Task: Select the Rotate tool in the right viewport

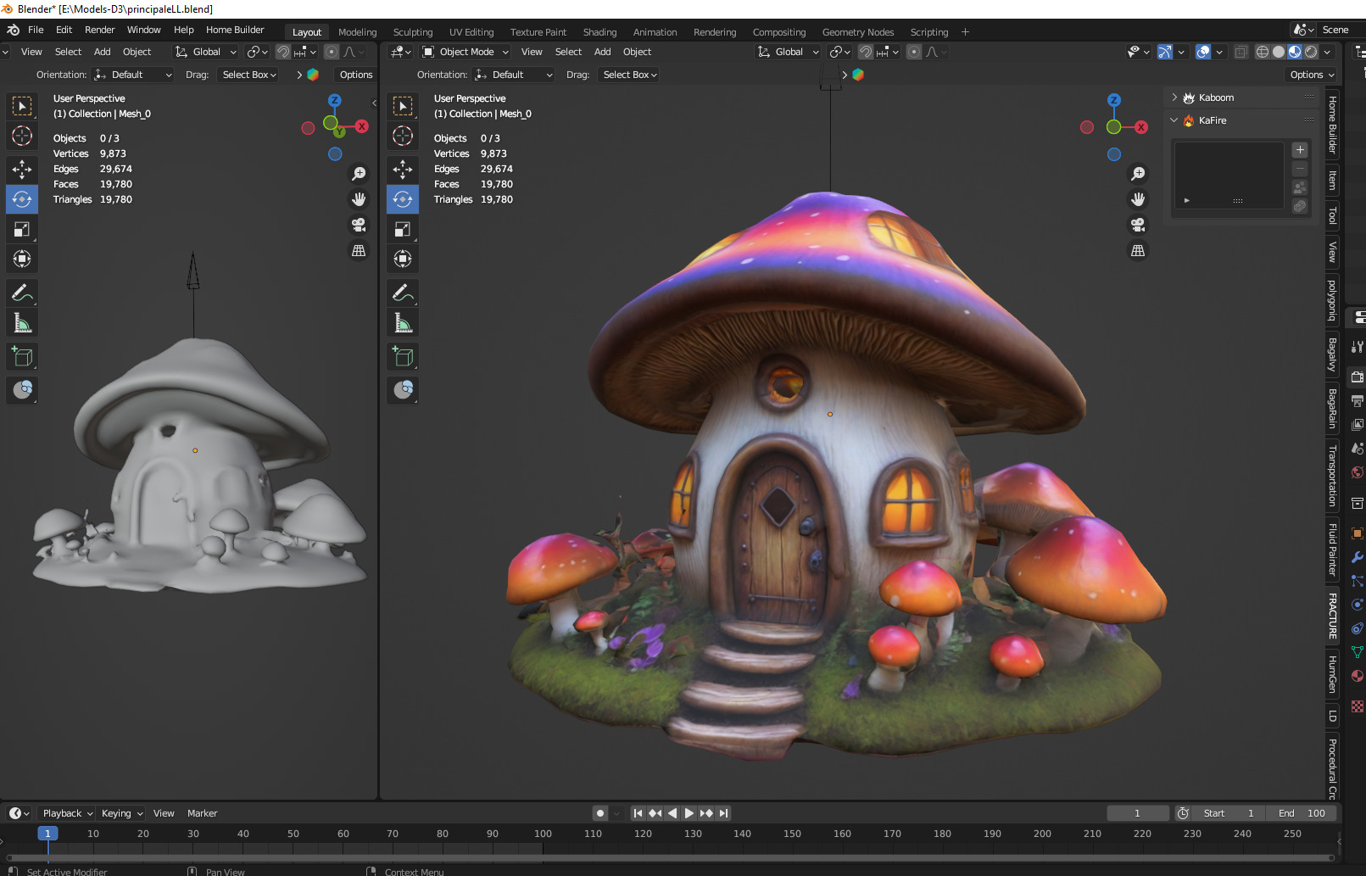Action: (x=403, y=199)
